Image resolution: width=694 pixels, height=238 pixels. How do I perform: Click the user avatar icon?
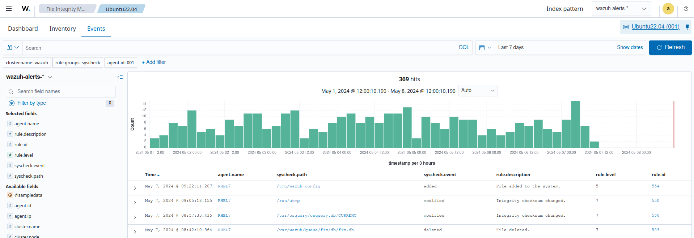pyautogui.click(x=668, y=9)
